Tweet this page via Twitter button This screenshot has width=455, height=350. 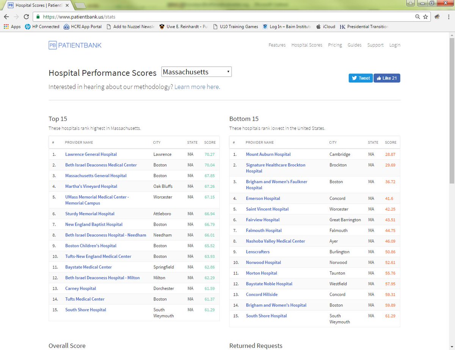tap(361, 78)
